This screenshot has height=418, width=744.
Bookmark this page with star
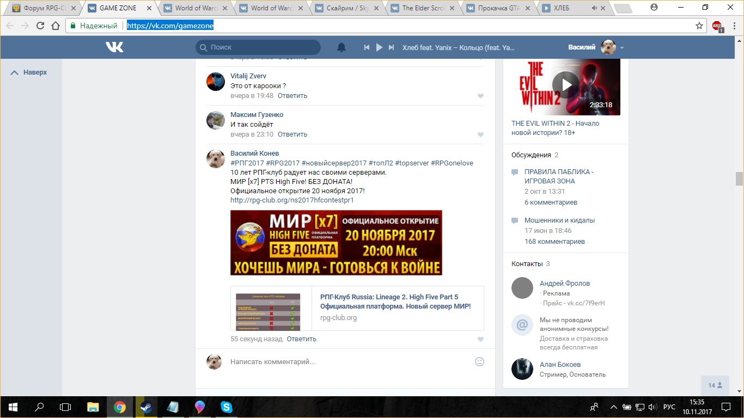[699, 26]
